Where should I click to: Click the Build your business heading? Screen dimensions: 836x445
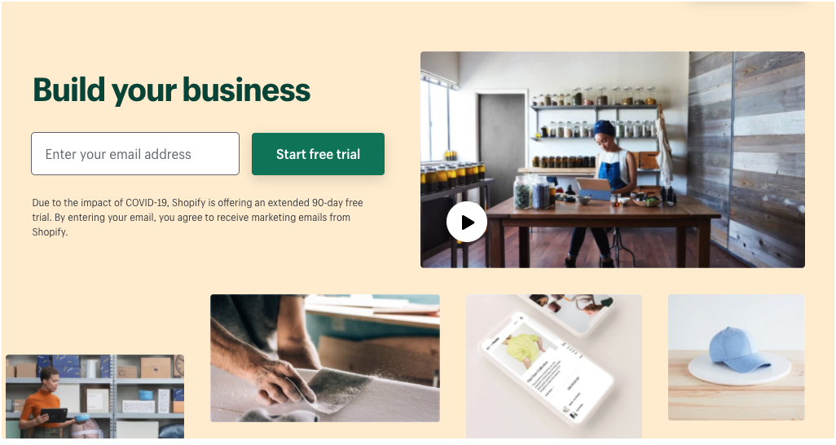tap(171, 90)
